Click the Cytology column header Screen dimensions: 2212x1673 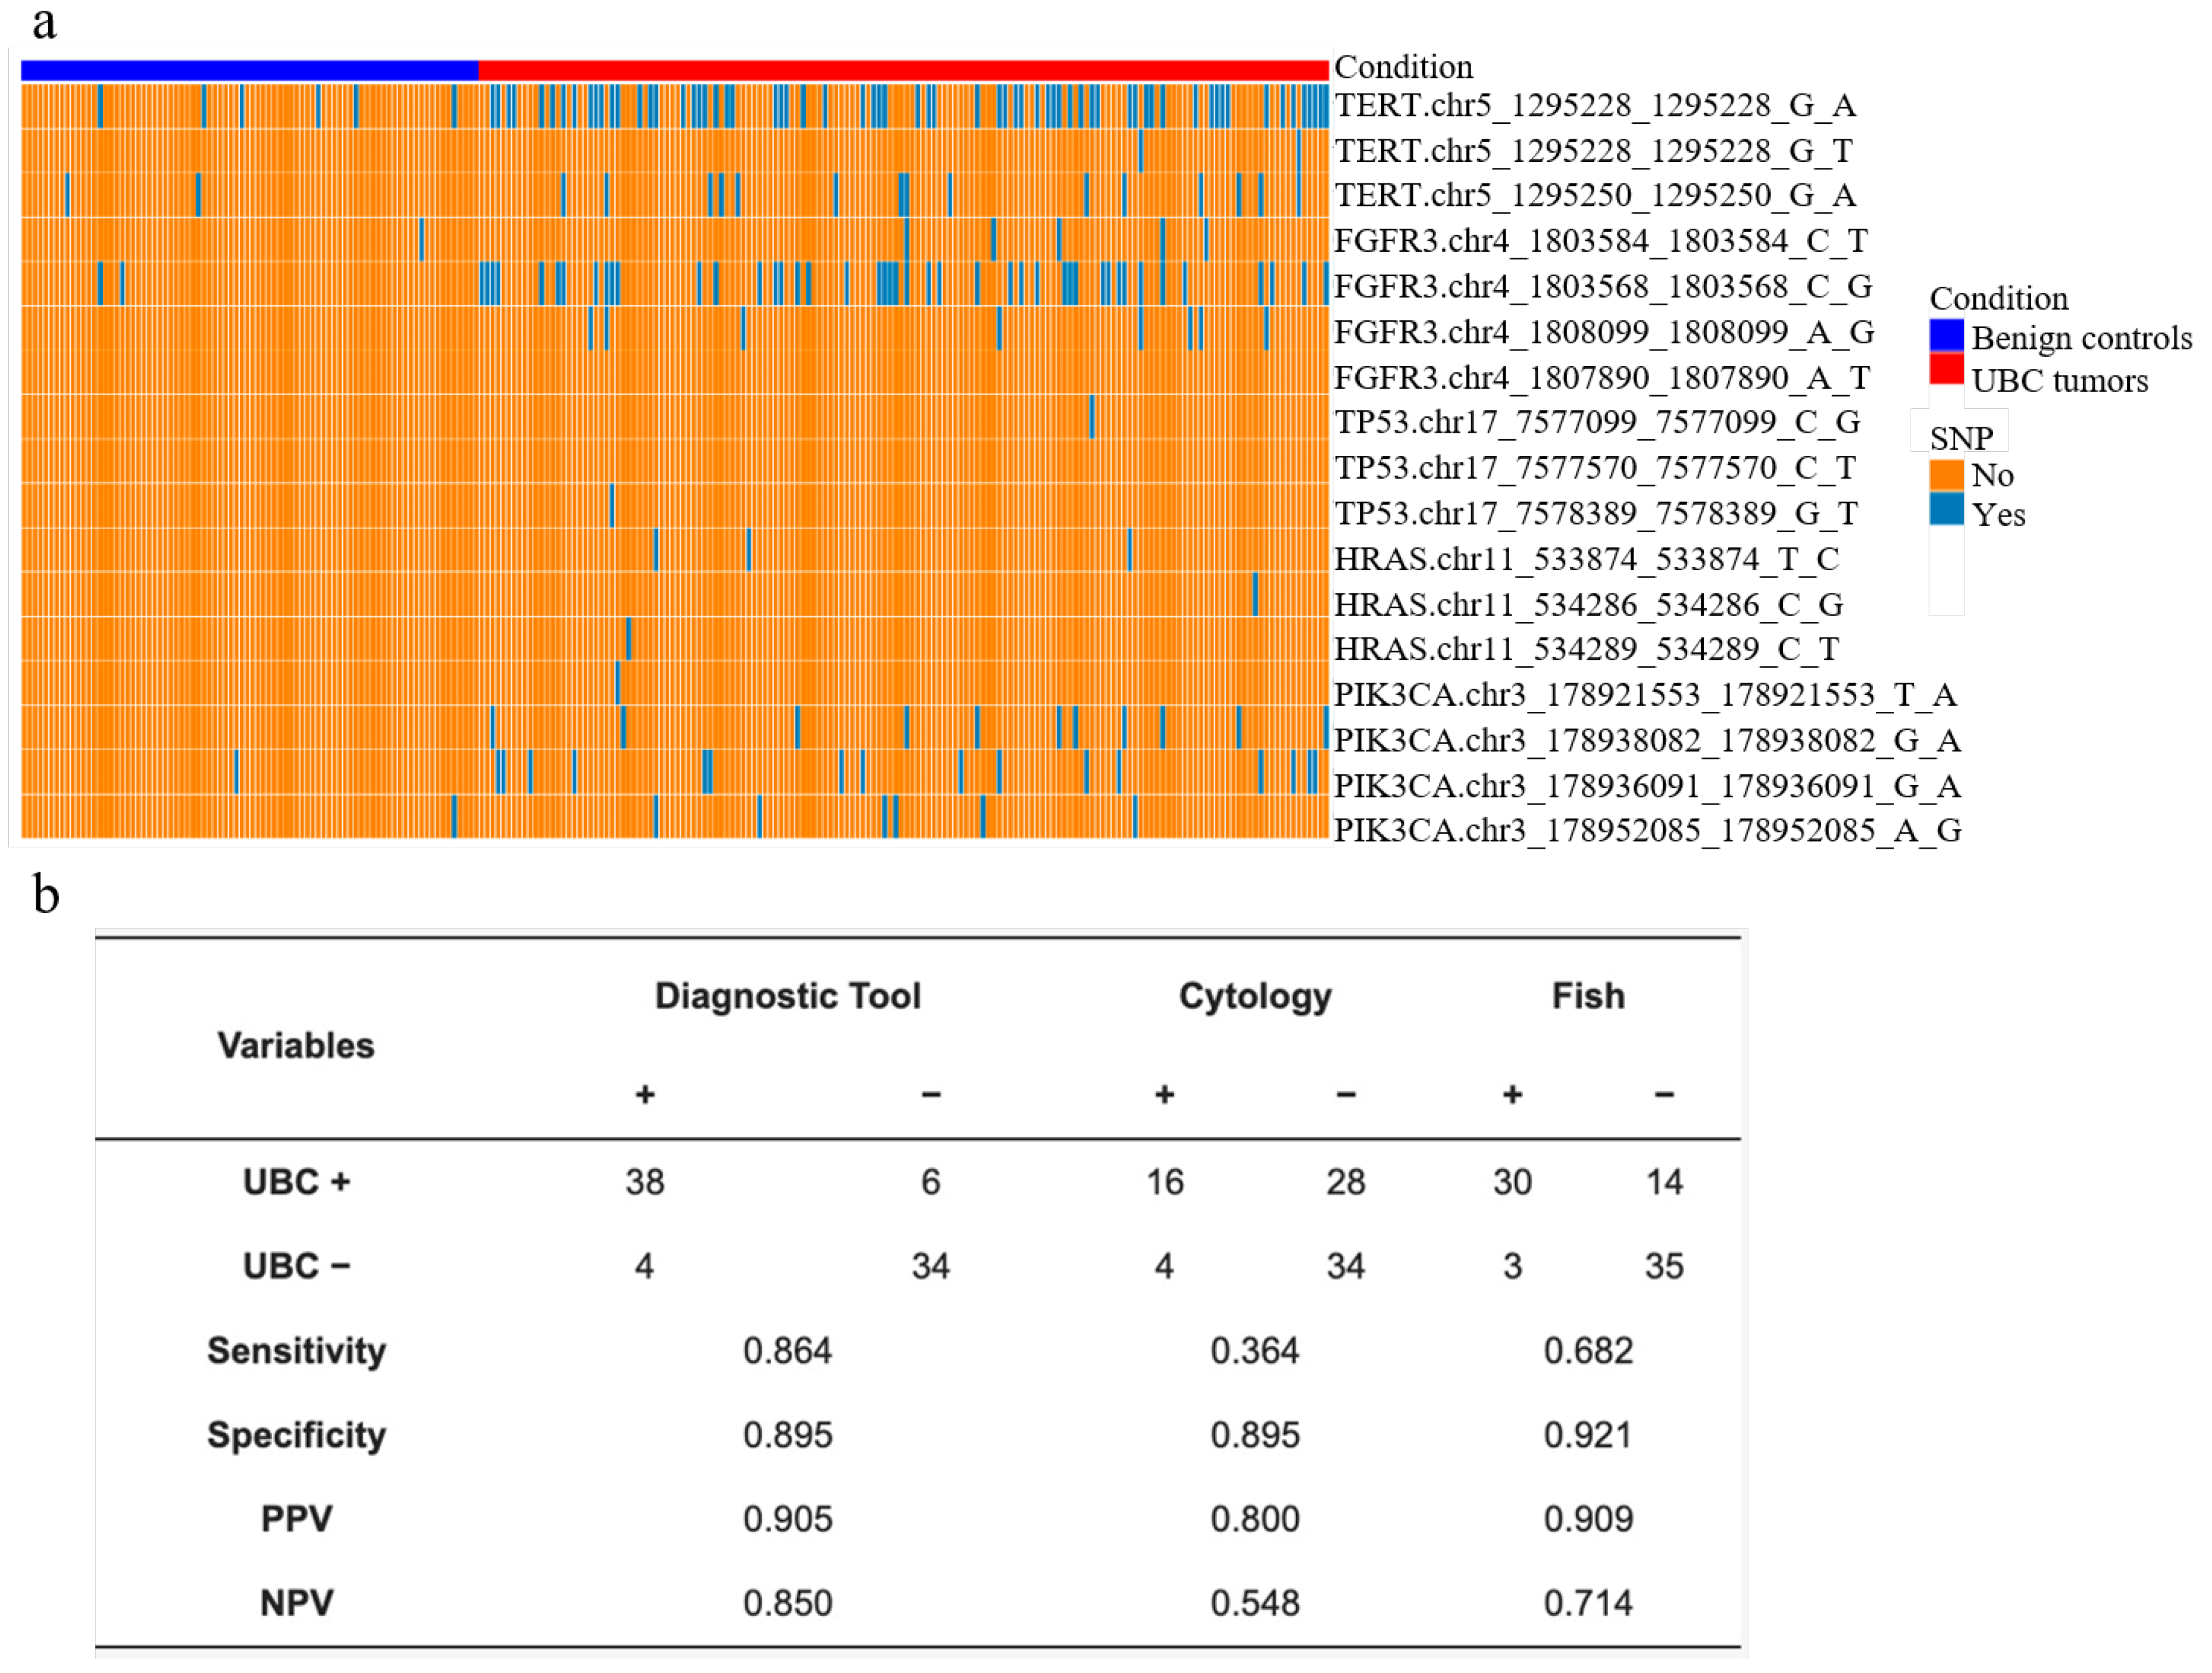click(1254, 996)
